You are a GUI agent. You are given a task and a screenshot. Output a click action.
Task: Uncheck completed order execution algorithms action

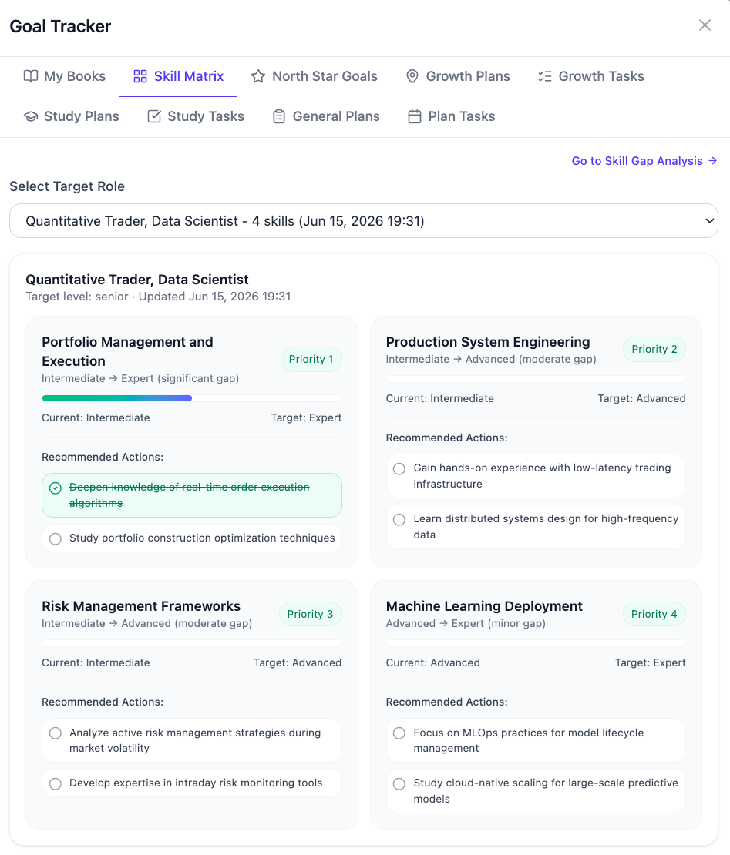coord(55,488)
